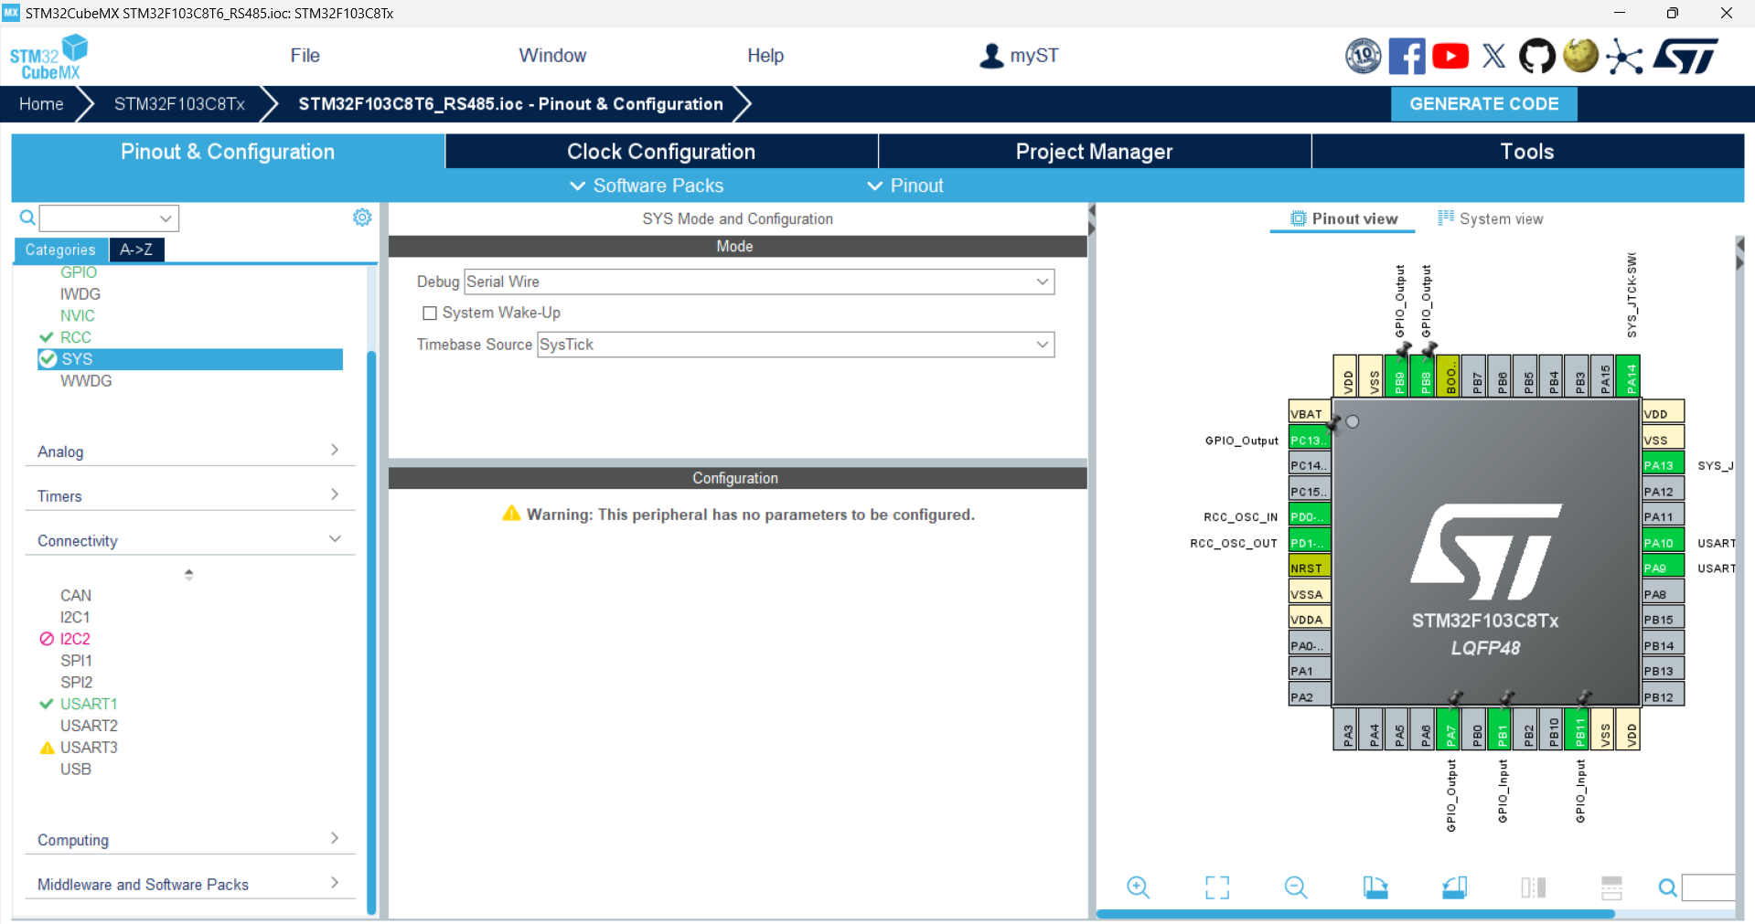This screenshot has height=924, width=1755.
Task: Expand the Computing category
Action: (x=189, y=839)
